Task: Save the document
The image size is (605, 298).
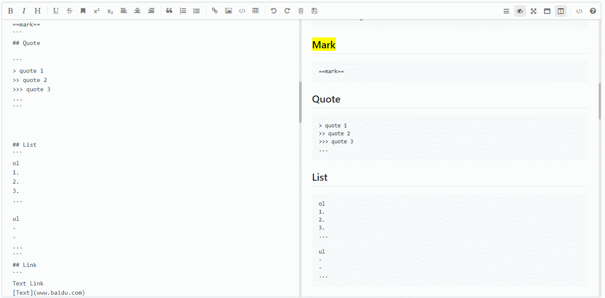Action: click(x=314, y=11)
